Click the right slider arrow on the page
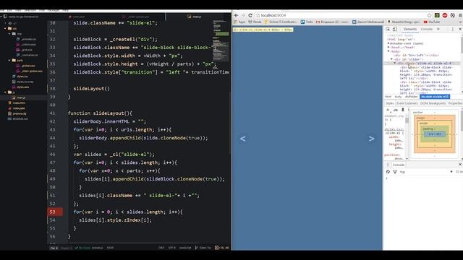Screen dimensions: 463x260 pos(371,139)
